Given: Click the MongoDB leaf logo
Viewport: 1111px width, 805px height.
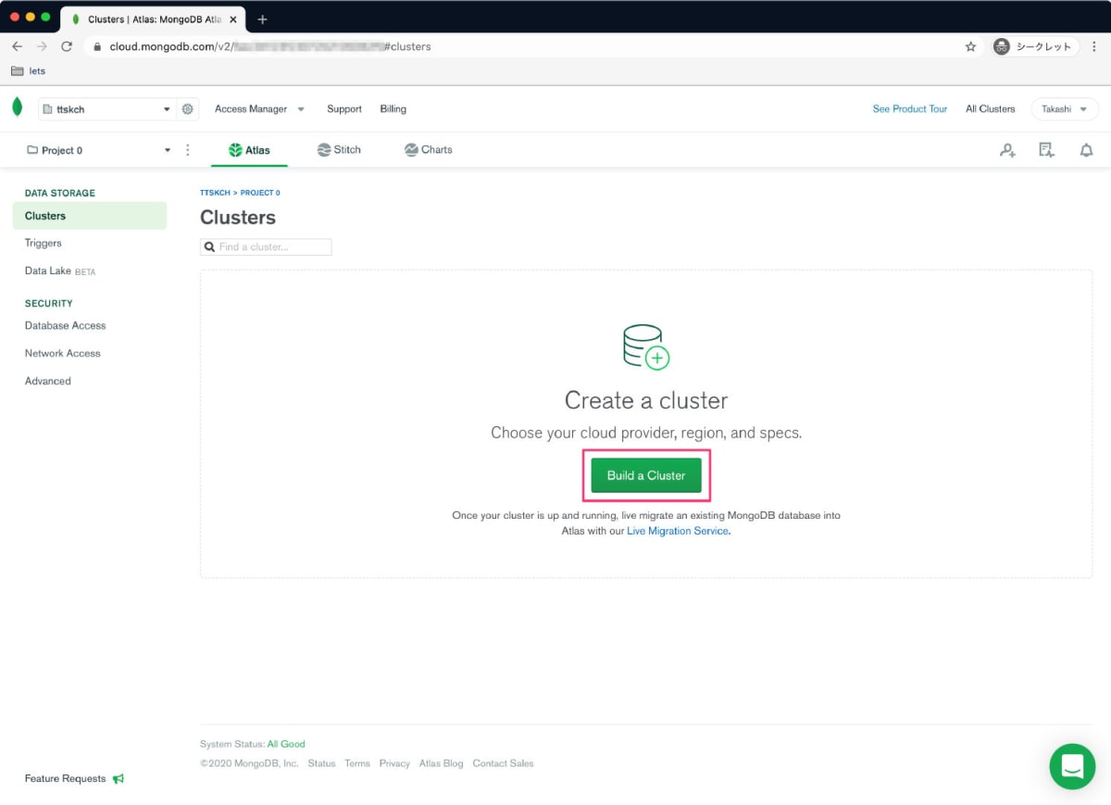Looking at the screenshot, I should [x=17, y=107].
